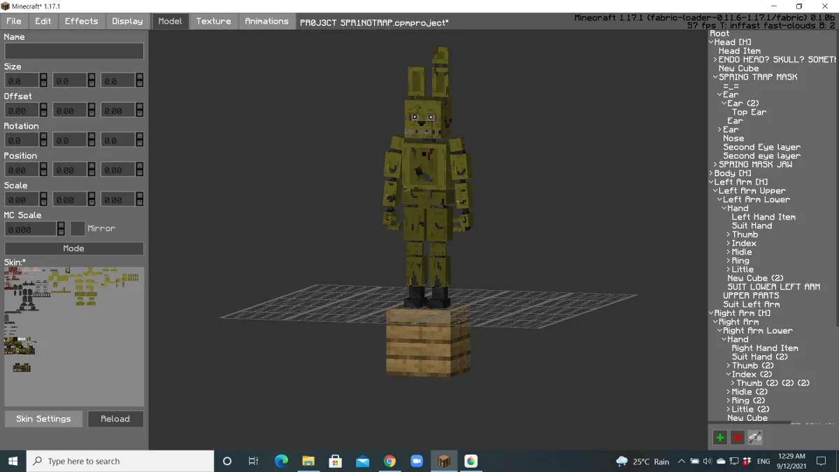Open File Explorer from the taskbar

(308, 461)
